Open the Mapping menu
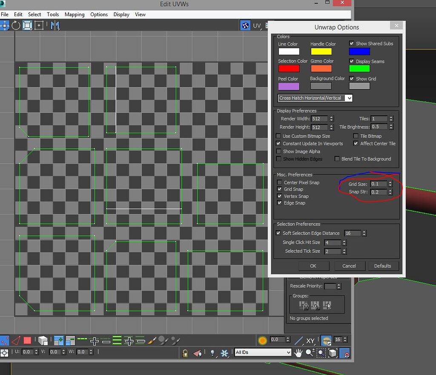 point(75,14)
